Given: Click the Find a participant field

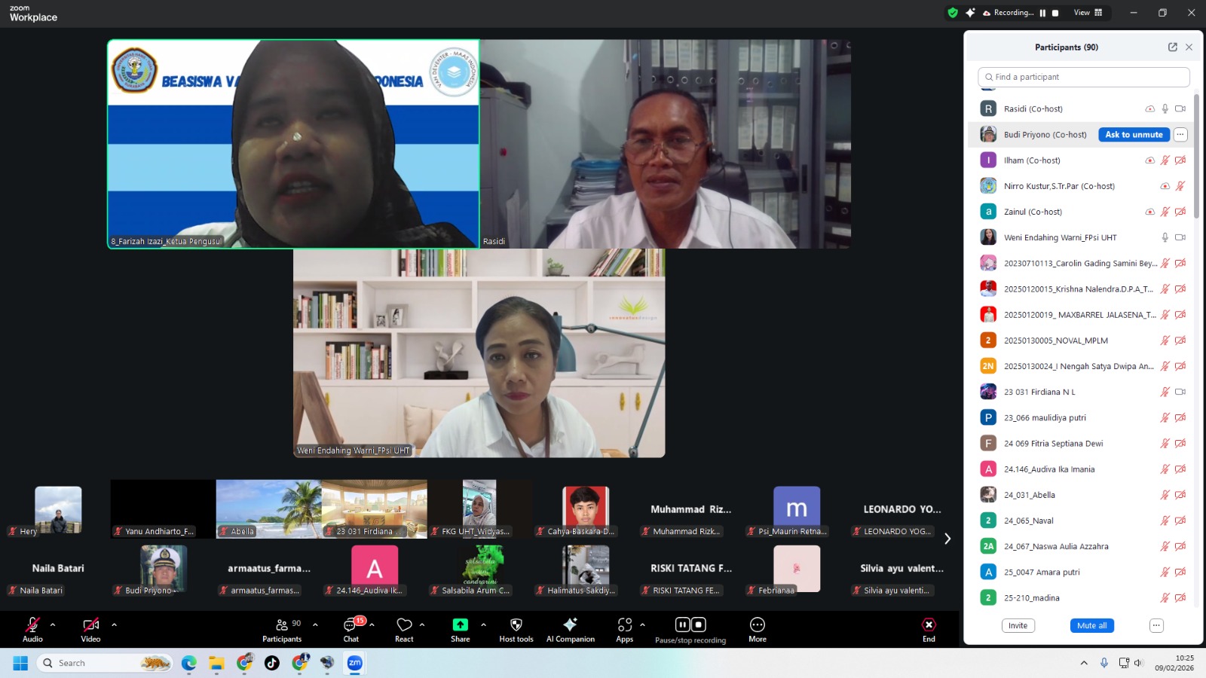Looking at the screenshot, I should (x=1085, y=77).
